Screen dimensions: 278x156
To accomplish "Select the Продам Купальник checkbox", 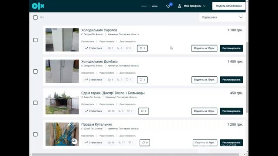I will click(36, 134).
